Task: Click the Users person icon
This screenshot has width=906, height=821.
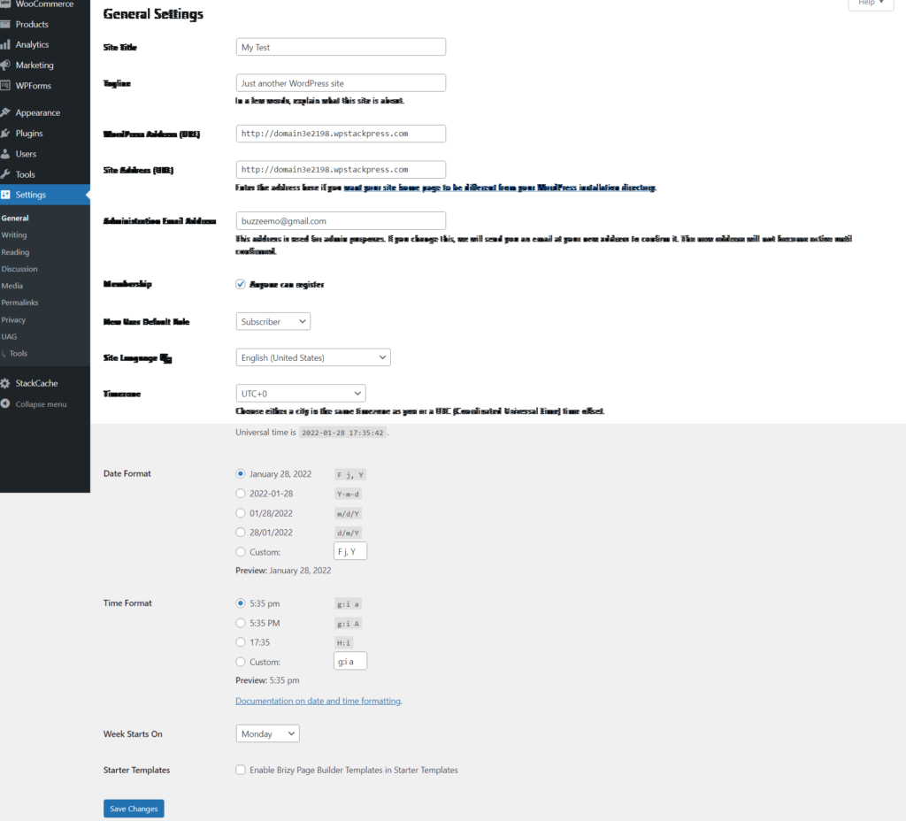Action: (5, 154)
